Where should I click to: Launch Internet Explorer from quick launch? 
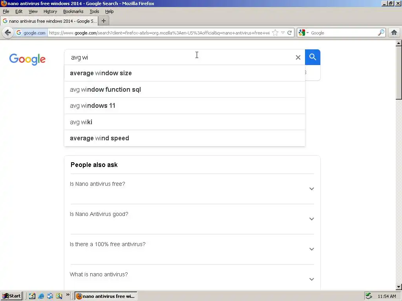point(41,296)
